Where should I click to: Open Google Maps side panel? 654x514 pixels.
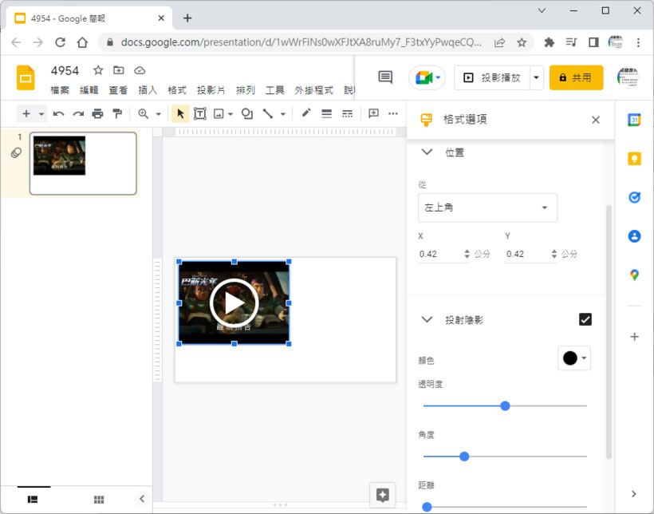pos(634,275)
